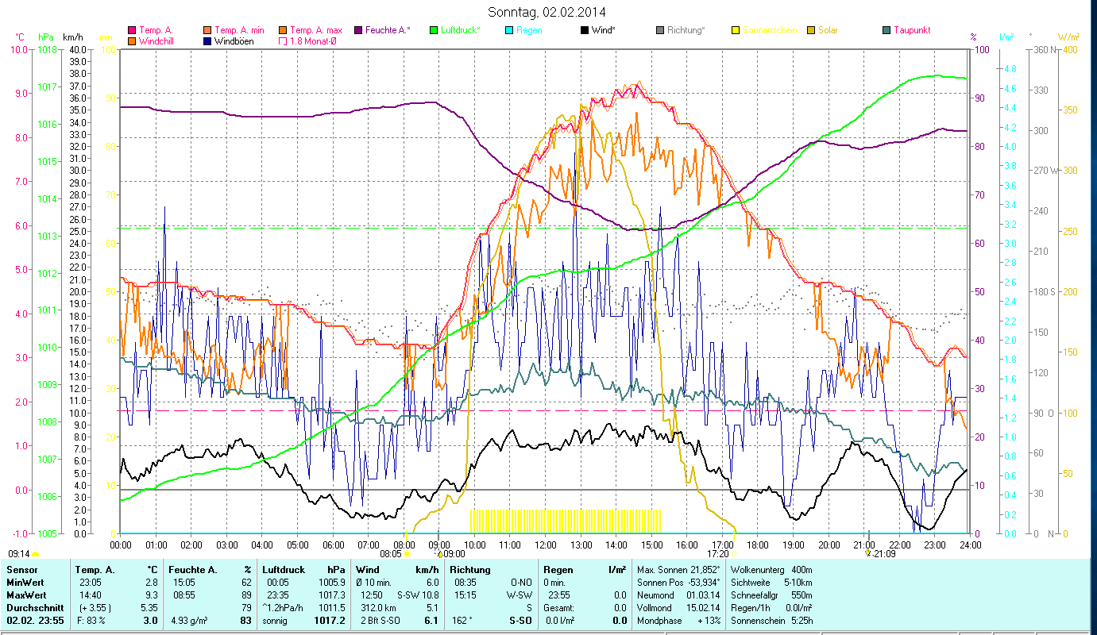Image resolution: width=1097 pixels, height=635 pixels.
Task: Click the 08:05 sunrise marker below the axis
Action: [x=395, y=553]
